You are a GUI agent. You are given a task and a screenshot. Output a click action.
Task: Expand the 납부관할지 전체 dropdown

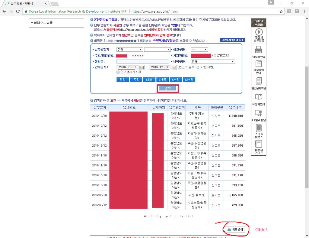coord(129,50)
